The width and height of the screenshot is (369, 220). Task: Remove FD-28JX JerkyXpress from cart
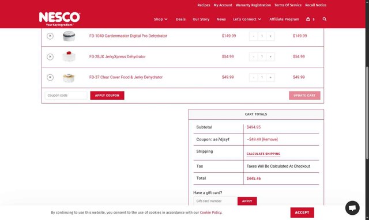(x=50, y=56)
